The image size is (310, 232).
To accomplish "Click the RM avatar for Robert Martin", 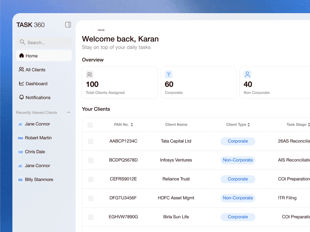I will coord(21,138).
